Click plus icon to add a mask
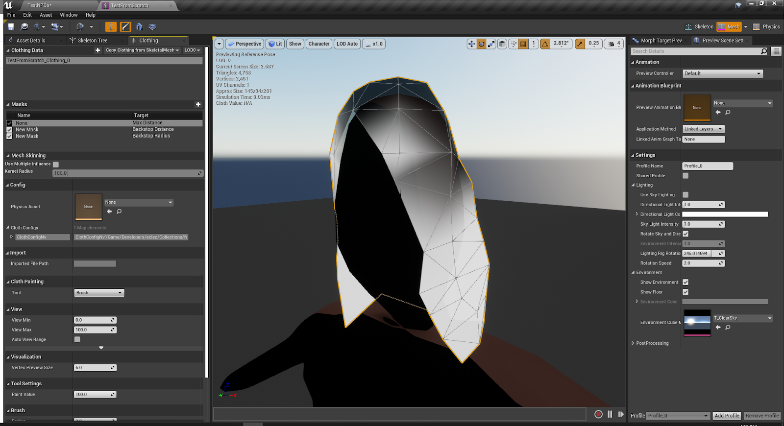Viewport: 784px width, 426px height. (x=198, y=104)
